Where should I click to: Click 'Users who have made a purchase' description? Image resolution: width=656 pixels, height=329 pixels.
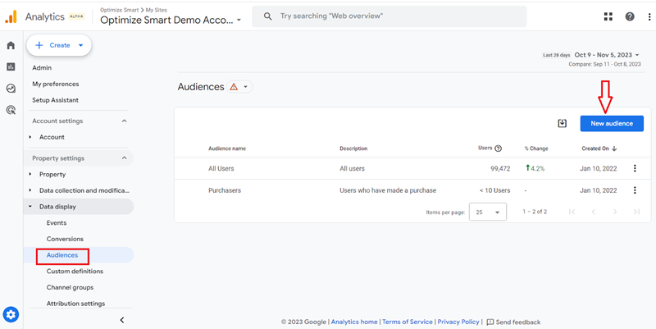click(x=388, y=190)
